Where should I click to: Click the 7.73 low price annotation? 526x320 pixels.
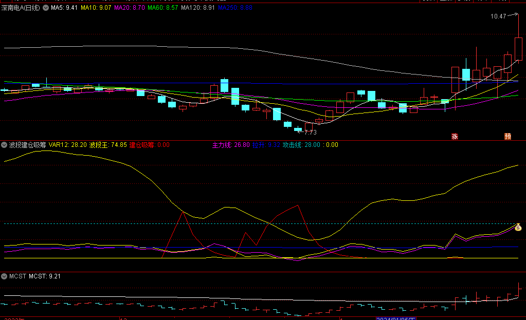click(310, 133)
